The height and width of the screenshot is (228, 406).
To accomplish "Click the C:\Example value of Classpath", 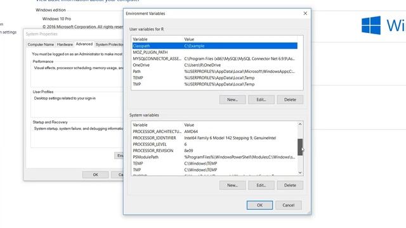I will 195,46.
